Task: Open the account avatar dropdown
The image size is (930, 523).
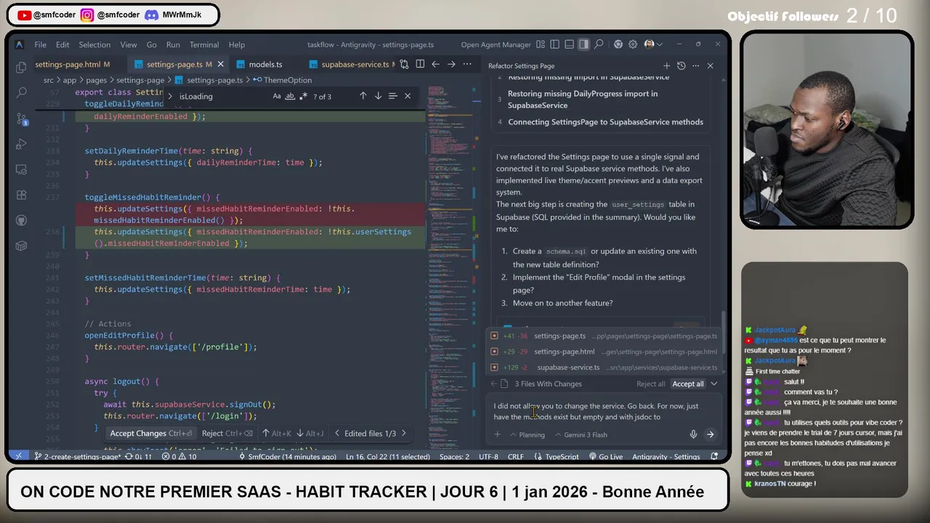Action: point(652,44)
